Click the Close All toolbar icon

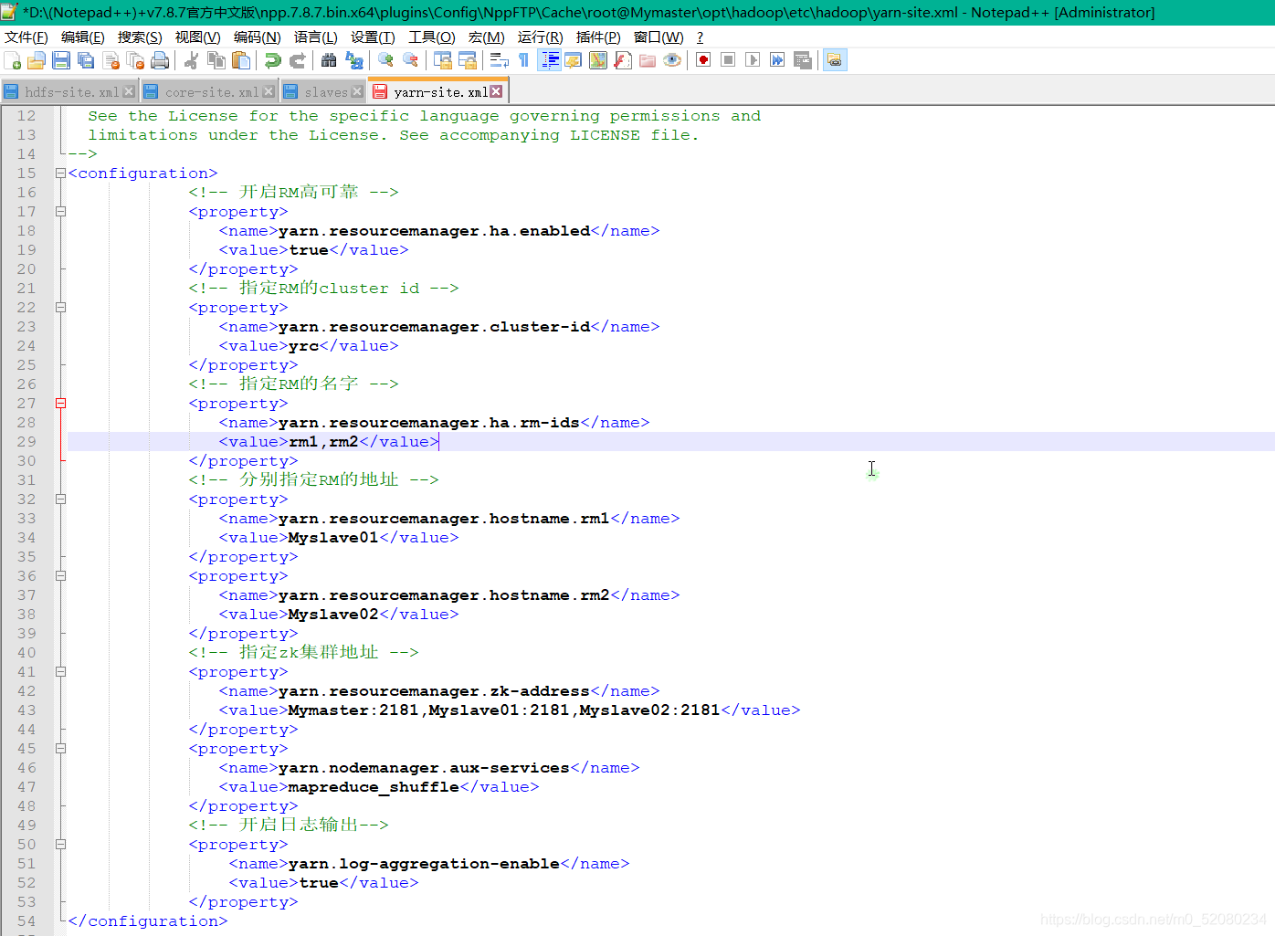coord(135,60)
